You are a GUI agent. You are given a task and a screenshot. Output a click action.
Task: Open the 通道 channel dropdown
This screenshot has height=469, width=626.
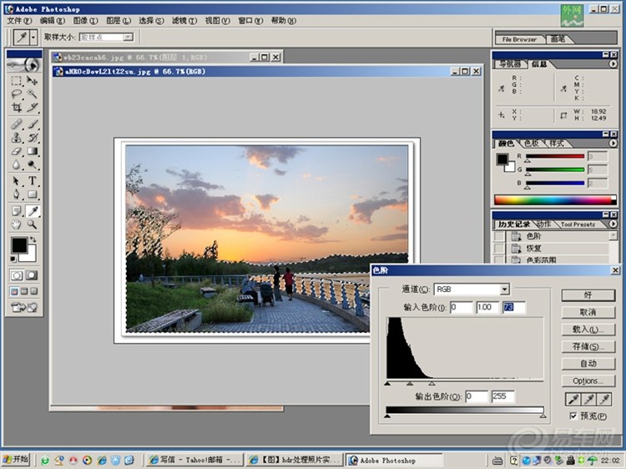505,289
